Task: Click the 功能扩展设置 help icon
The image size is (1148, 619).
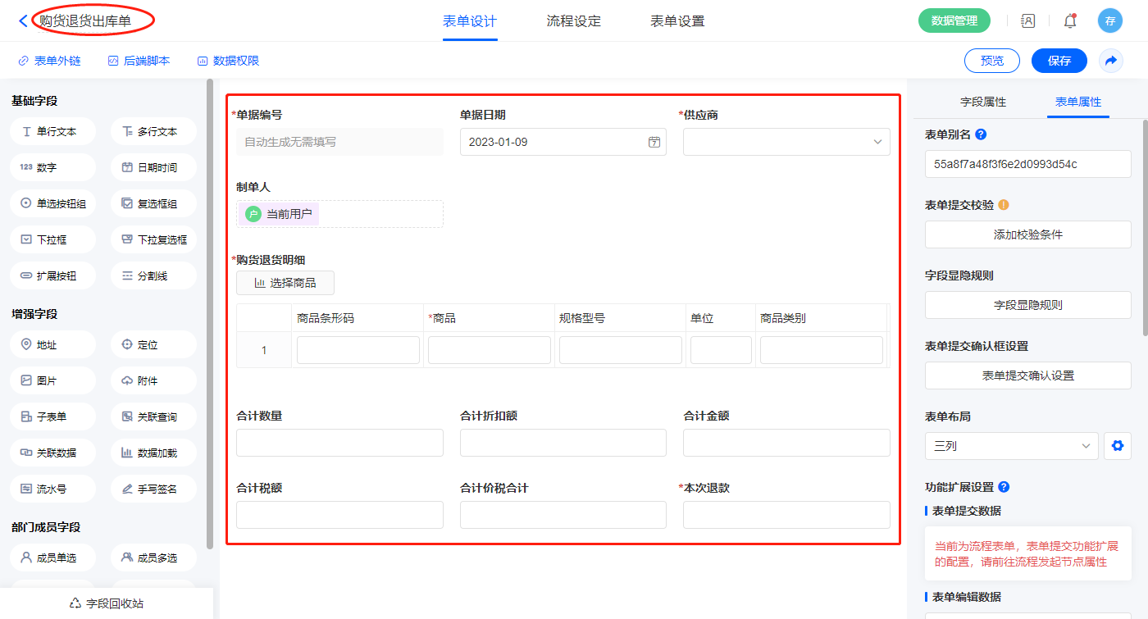Action: pyautogui.click(x=1004, y=487)
